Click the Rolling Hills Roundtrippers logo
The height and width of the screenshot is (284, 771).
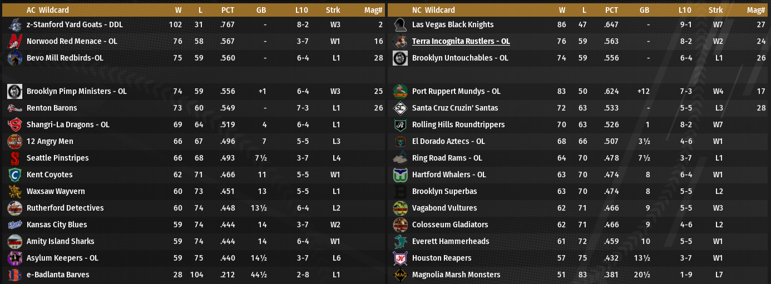click(x=400, y=125)
